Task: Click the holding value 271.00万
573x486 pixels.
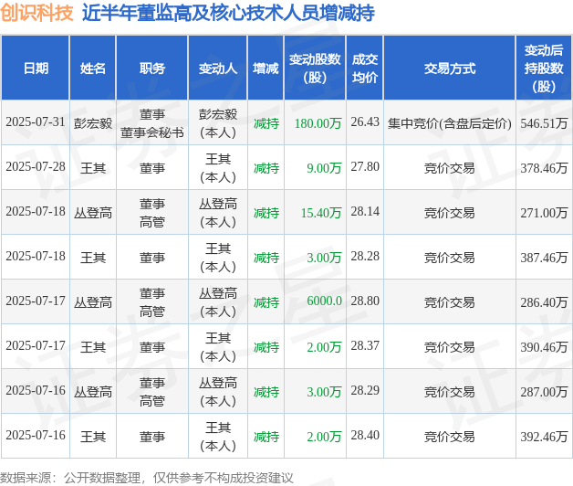Action: (x=544, y=213)
